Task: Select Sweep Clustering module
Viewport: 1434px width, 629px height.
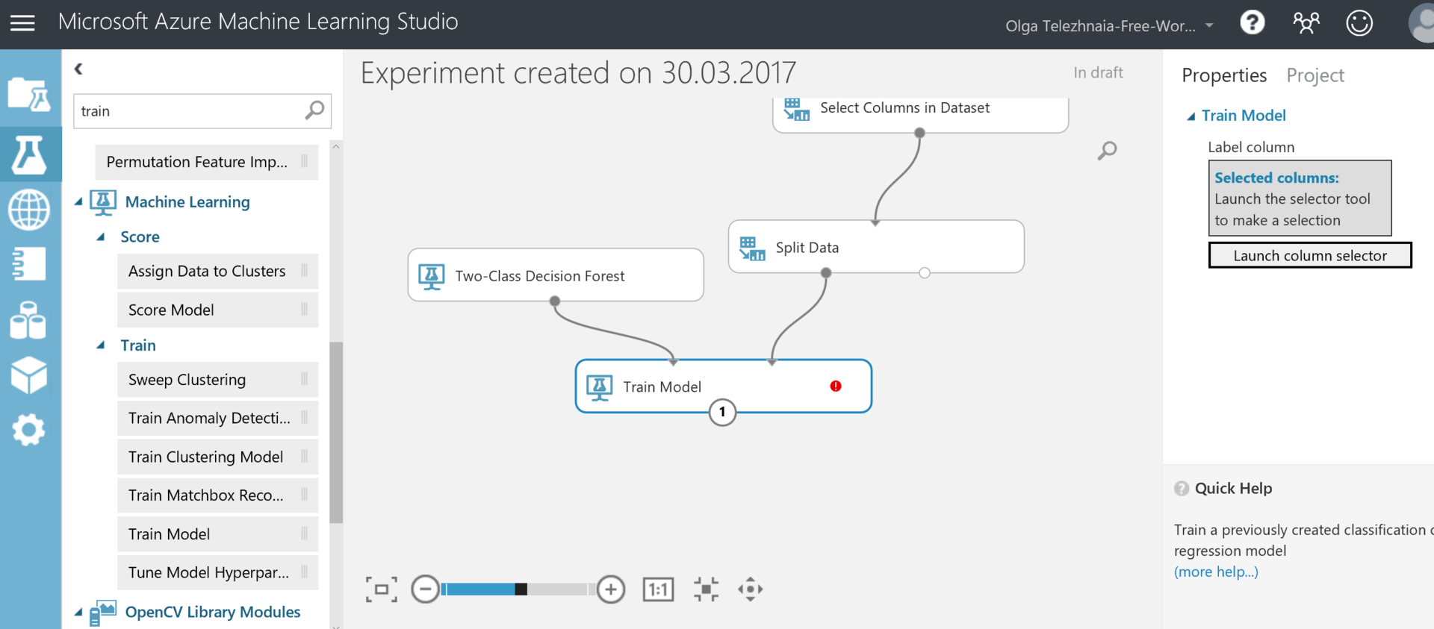Action: point(218,380)
